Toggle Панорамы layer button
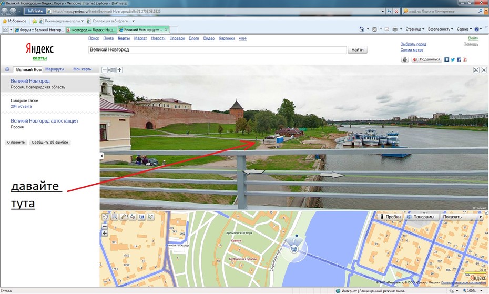 coord(421,217)
